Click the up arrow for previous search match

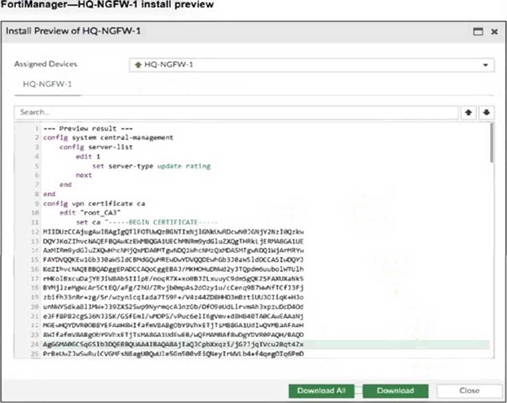(x=469, y=113)
